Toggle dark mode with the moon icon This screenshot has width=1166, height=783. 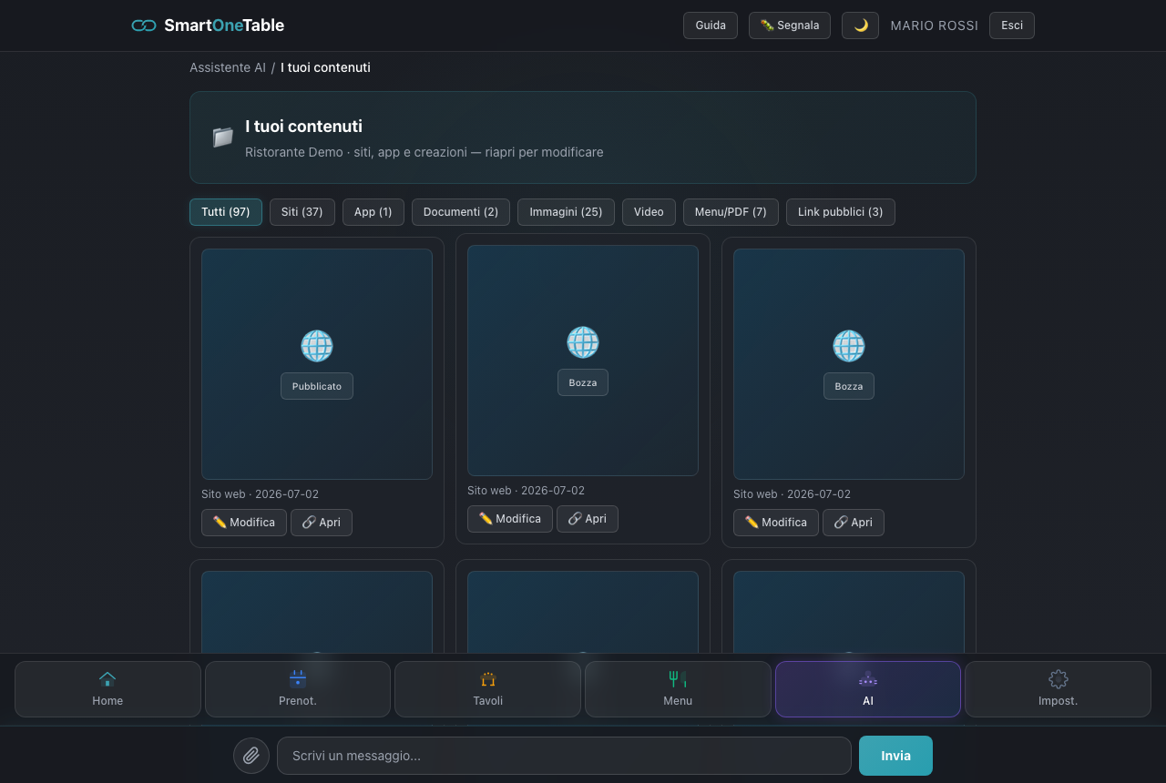860,25
